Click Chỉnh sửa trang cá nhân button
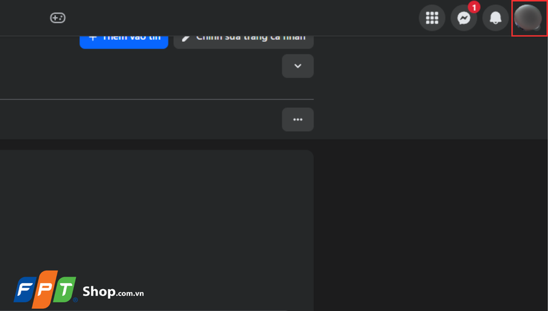The height and width of the screenshot is (311, 548). (x=244, y=42)
